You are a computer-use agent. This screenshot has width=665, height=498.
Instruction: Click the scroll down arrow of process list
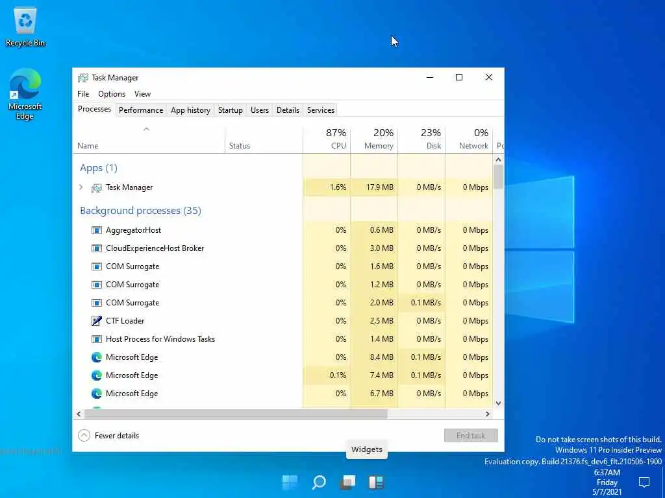tap(498, 403)
